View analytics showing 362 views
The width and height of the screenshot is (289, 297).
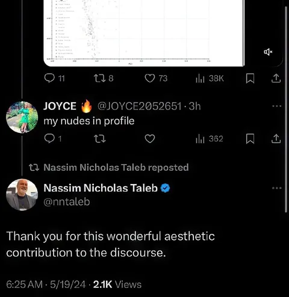tap(210, 139)
